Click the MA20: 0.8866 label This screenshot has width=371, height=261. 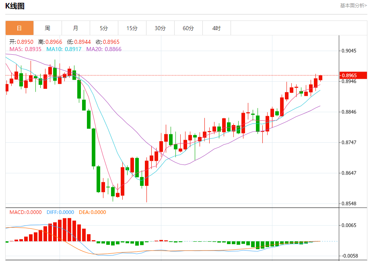[x=104, y=49]
